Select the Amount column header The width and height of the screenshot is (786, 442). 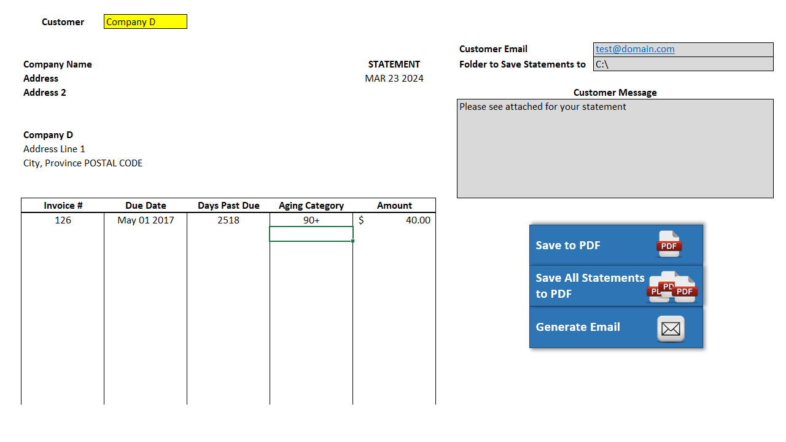(x=394, y=206)
